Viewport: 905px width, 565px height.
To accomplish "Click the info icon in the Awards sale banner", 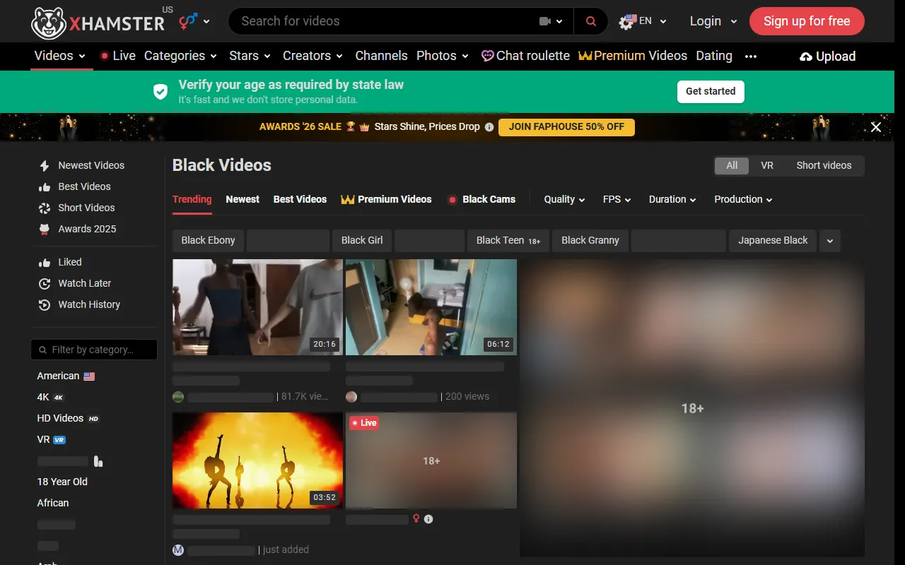I will point(488,127).
